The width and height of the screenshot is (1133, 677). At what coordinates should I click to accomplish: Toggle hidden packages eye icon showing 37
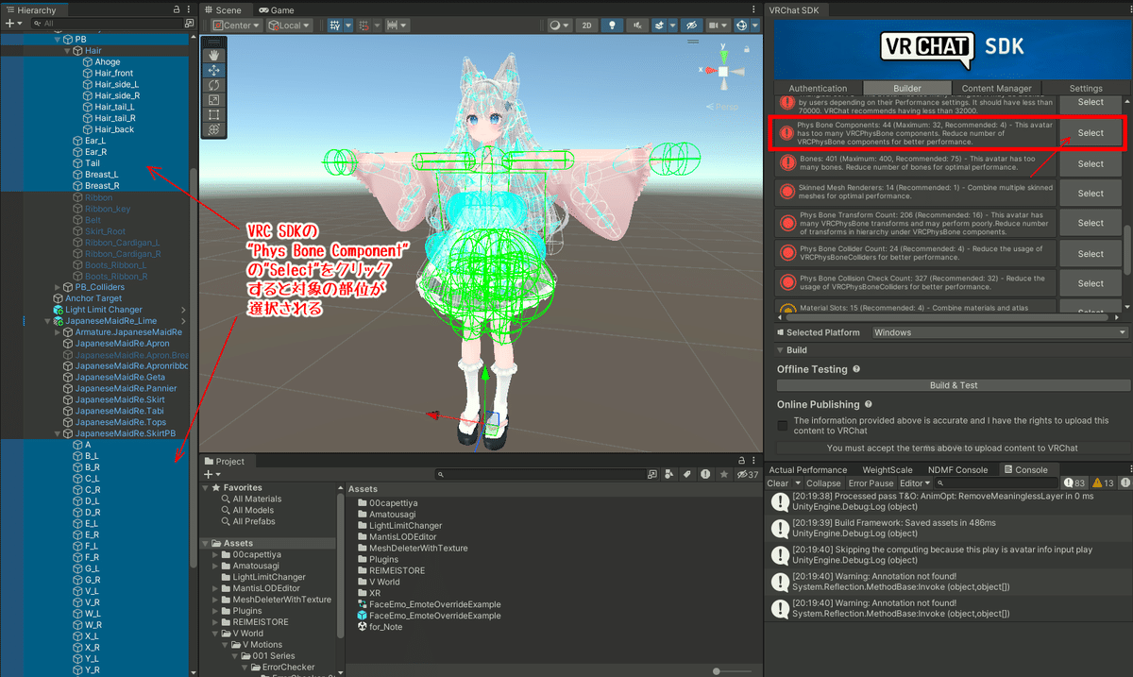pos(747,474)
